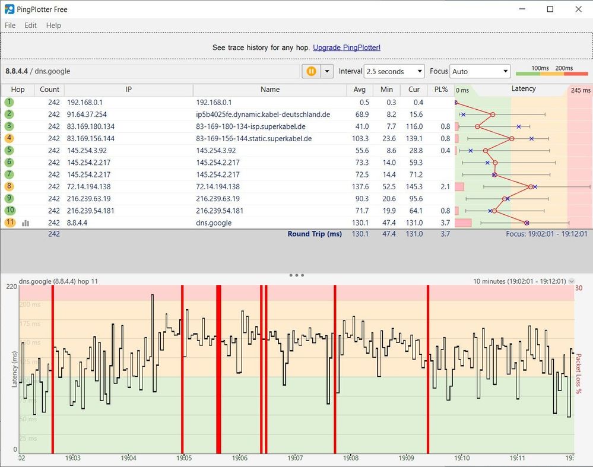Expand the 10 minutes timeline range chevron
The height and width of the screenshot is (467, 593).
[x=572, y=281]
